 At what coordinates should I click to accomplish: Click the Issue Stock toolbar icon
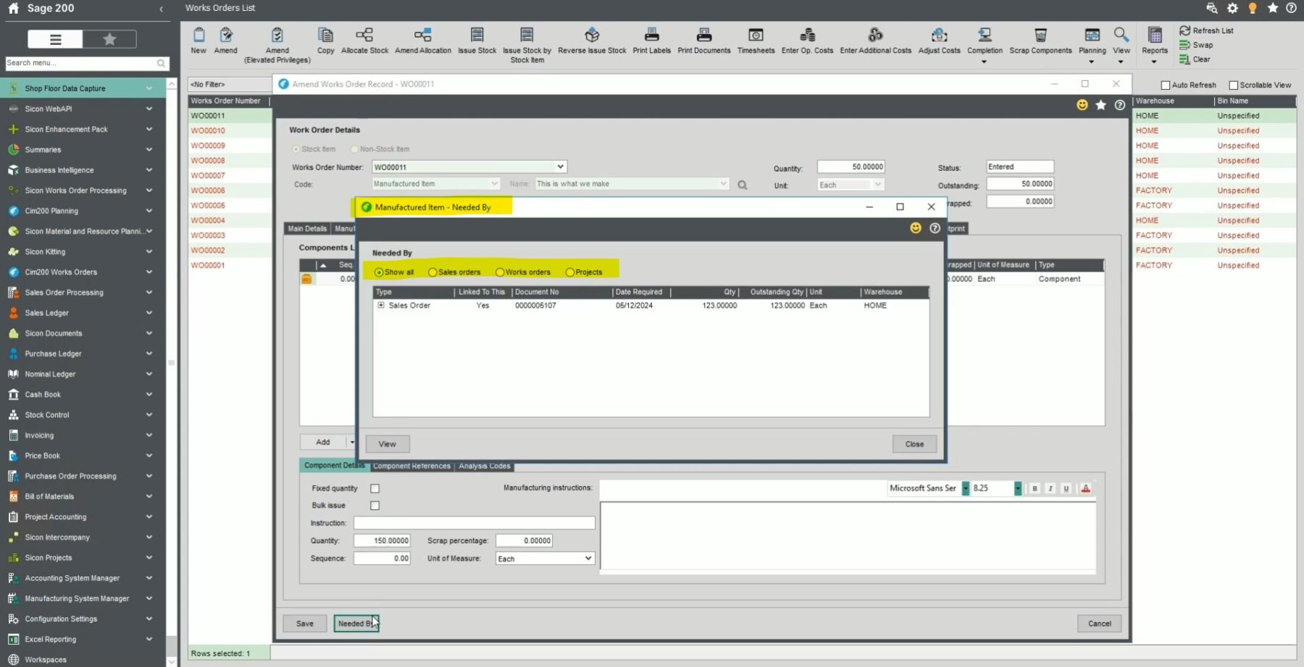(477, 35)
